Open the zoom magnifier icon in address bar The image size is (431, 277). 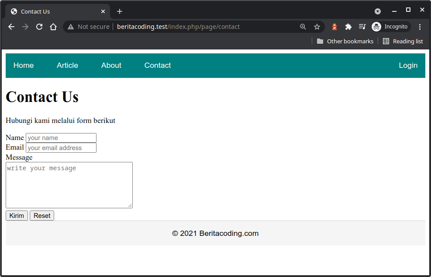pyautogui.click(x=303, y=27)
